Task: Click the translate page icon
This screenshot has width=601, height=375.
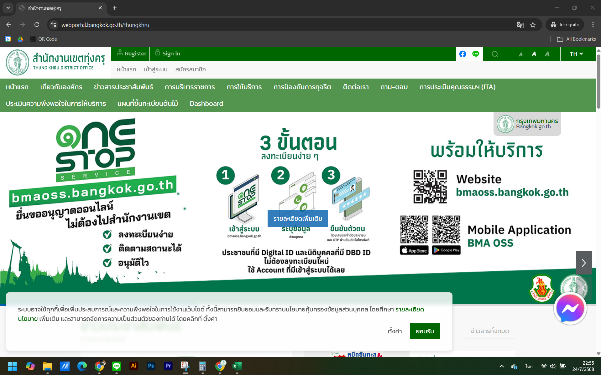Action: pos(520,25)
